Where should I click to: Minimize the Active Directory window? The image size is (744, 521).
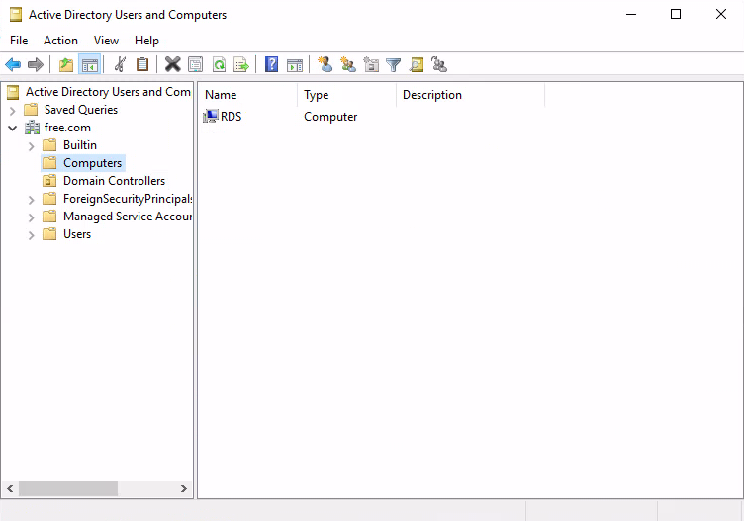[x=631, y=14]
